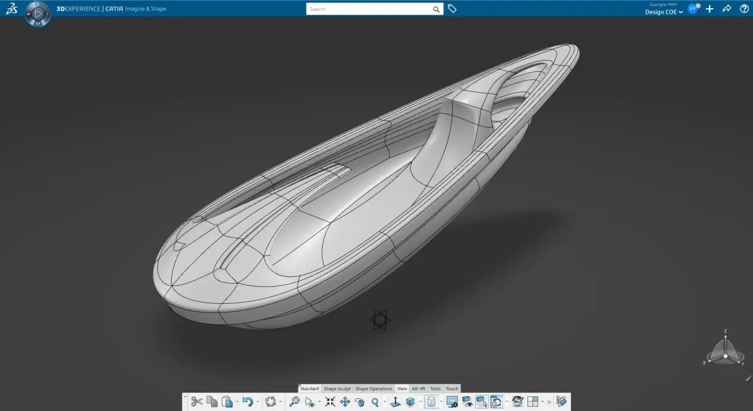The width and height of the screenshot is (753, 411).
Task: Switch to the Shape Sculpt tab
Action: click(x=337, y=388)
